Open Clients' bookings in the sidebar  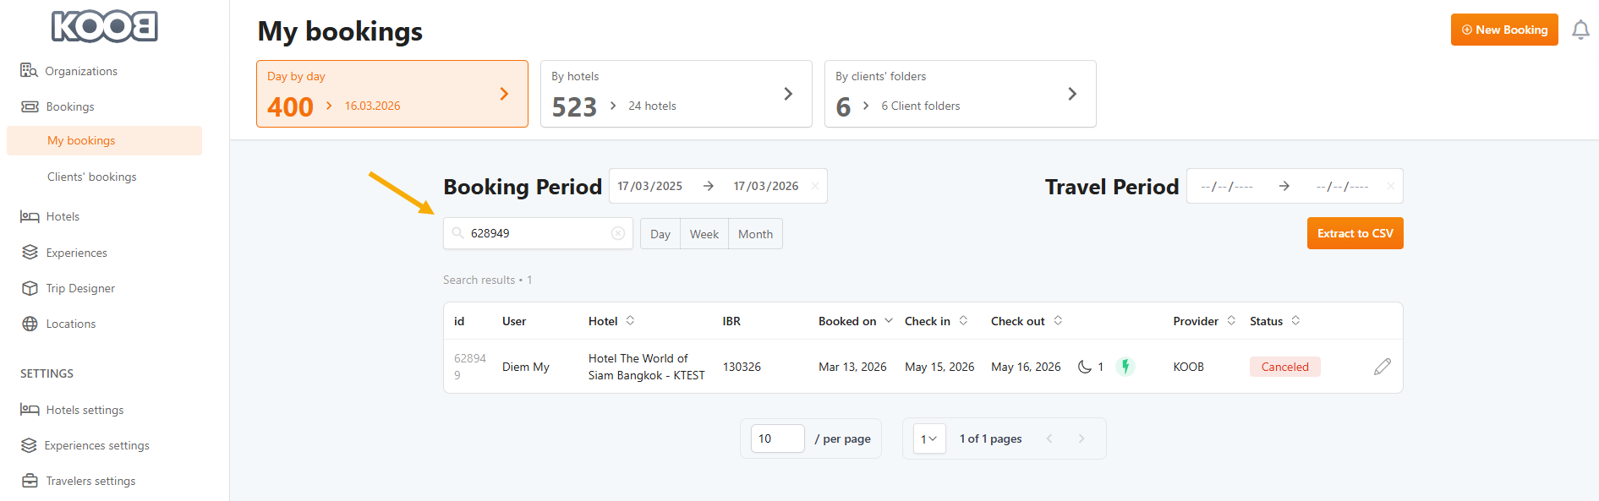coord(91,177)
